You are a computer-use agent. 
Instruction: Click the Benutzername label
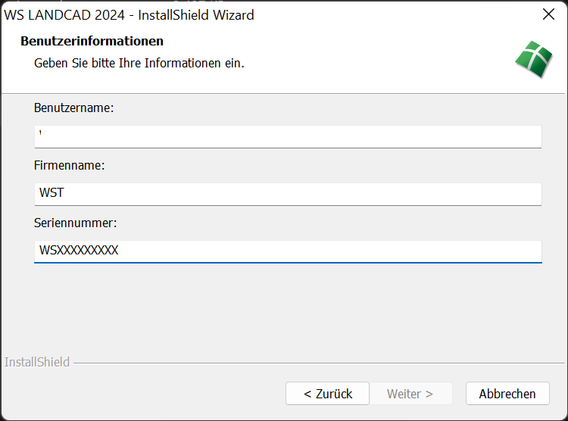(x=73, y=108)
